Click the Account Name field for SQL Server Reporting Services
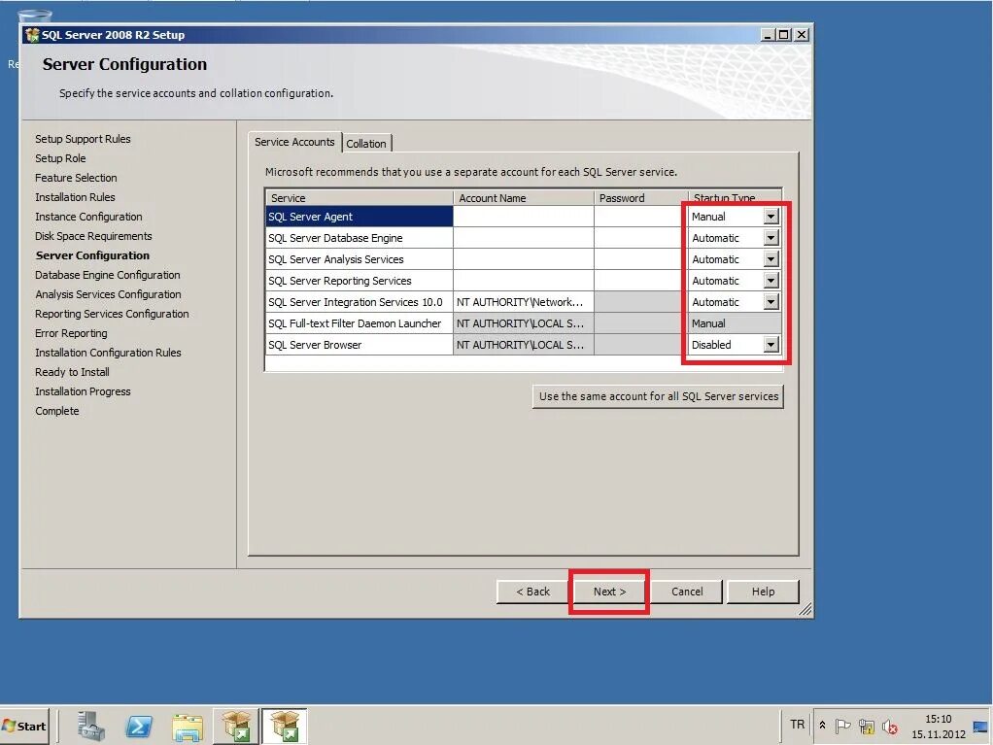Viewport: 993px width, 745px height. (x=524, y=281)
